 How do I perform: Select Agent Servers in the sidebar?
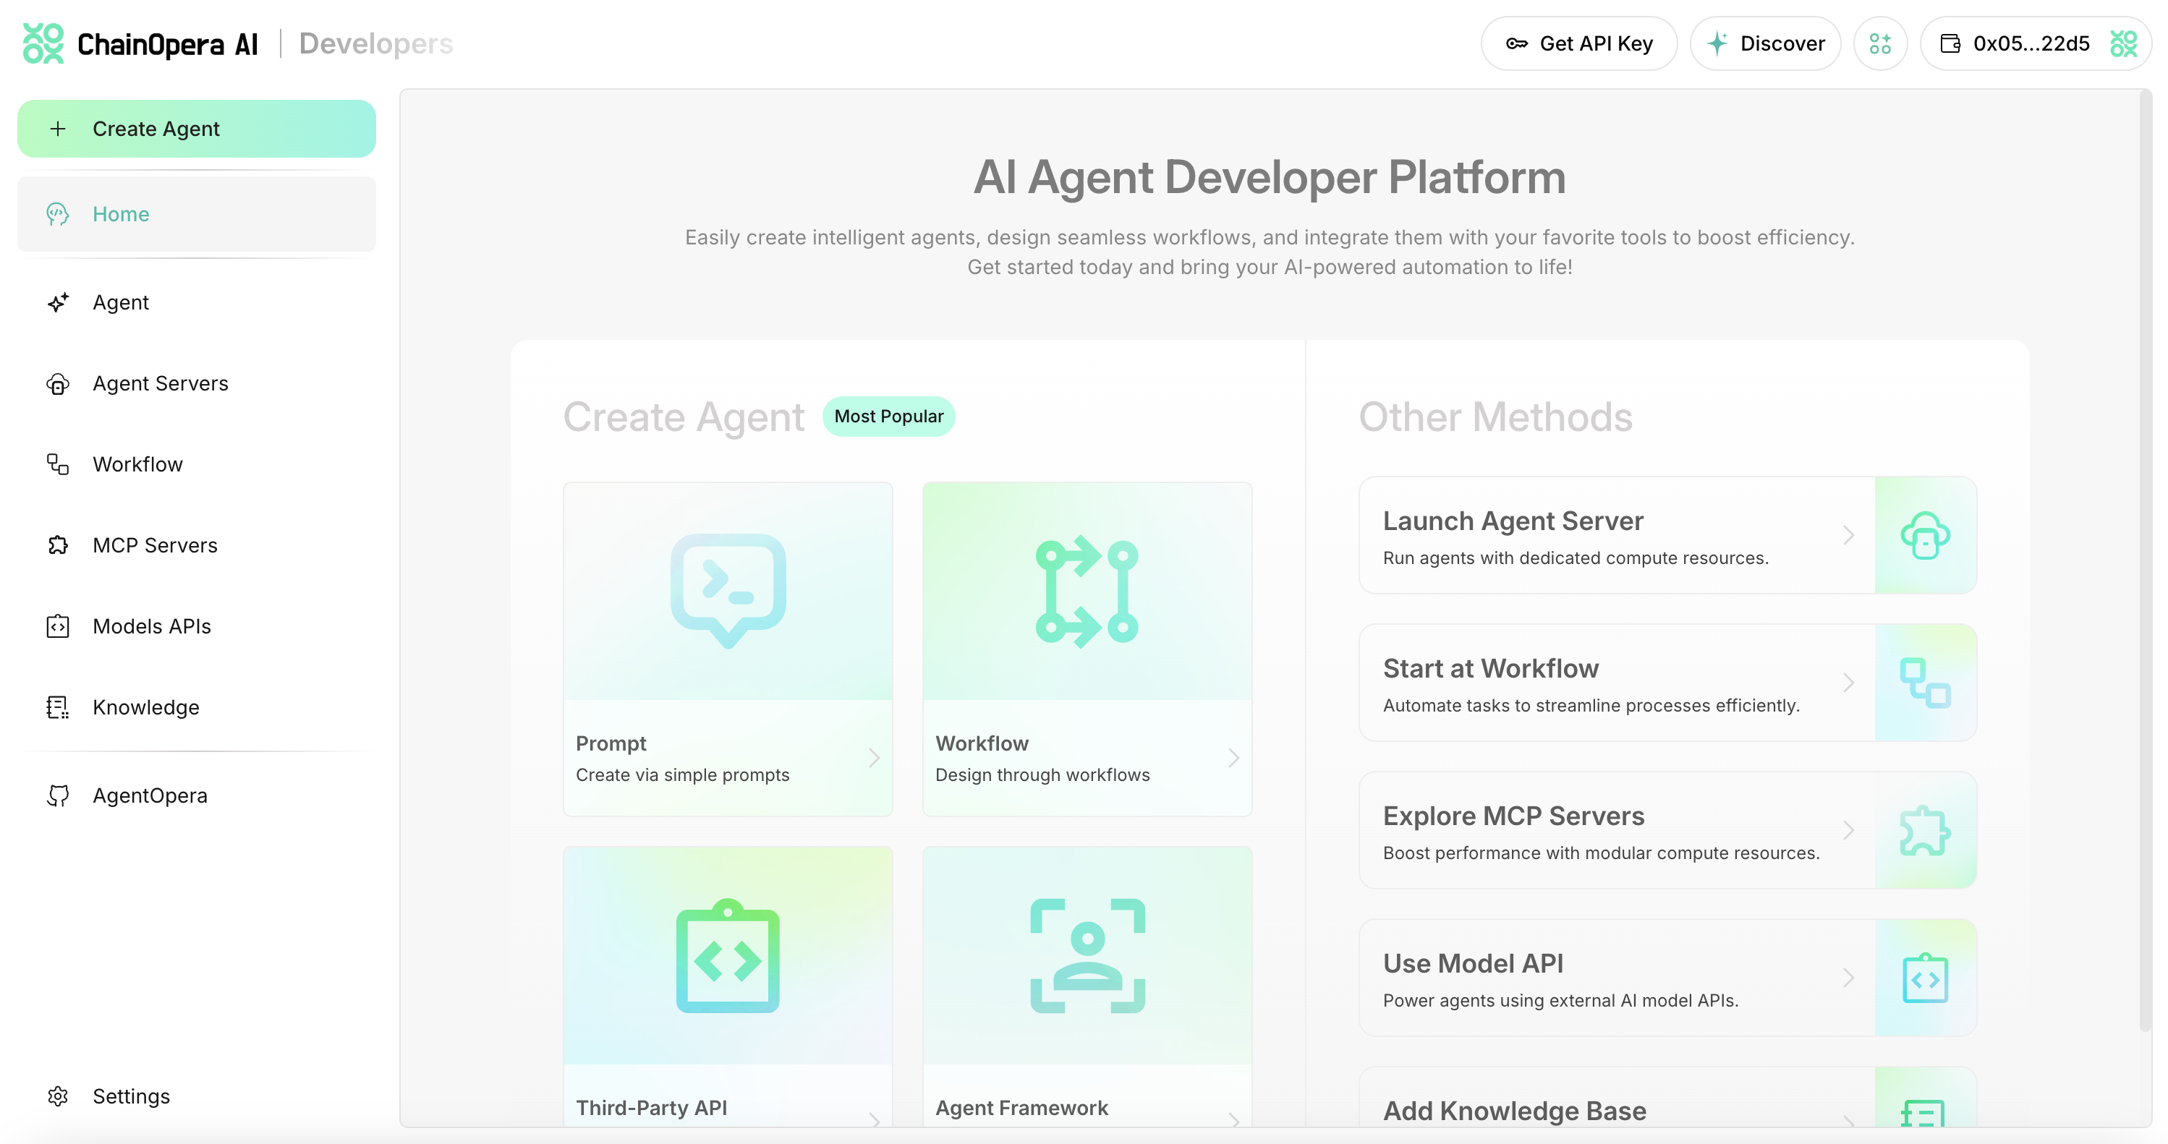coord(160,383)
